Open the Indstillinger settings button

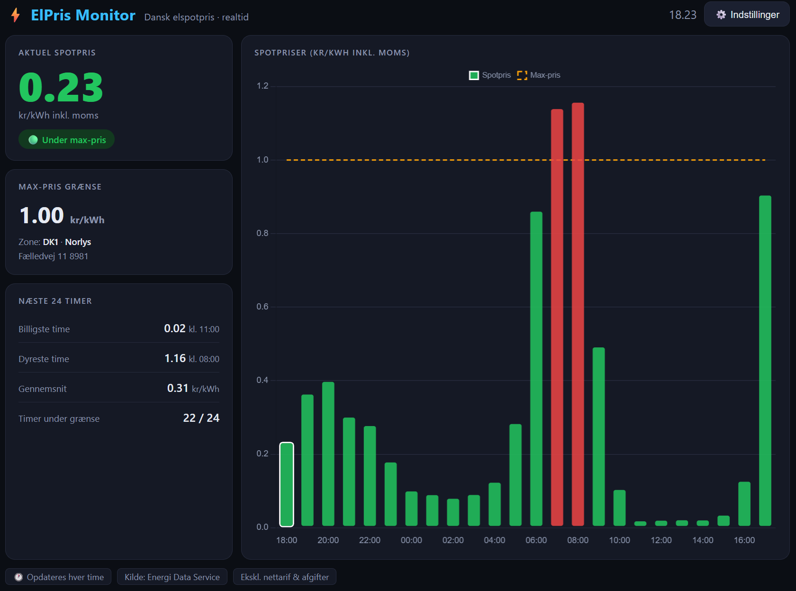click(747, 15)
